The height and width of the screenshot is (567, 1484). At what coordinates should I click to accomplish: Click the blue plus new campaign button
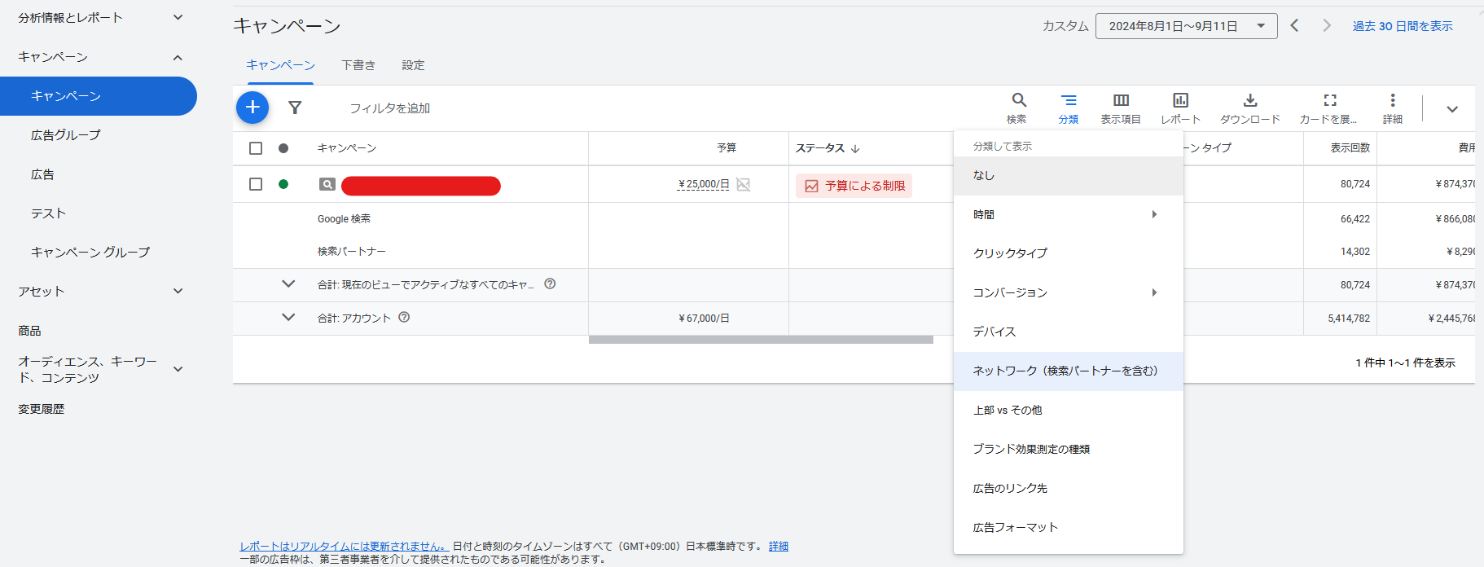point(252,108)
